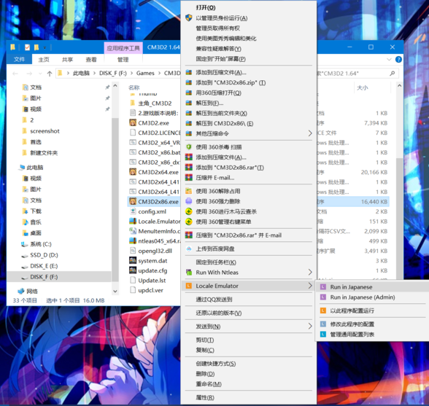Open the recent locations dropdown arrow
429x406 pixels.
[40, 74]
